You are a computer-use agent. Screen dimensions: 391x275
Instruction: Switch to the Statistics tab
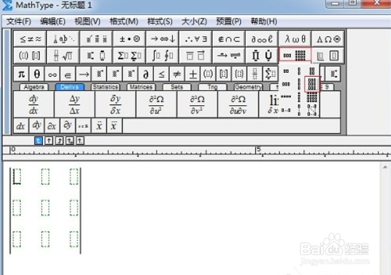[105, 87]
